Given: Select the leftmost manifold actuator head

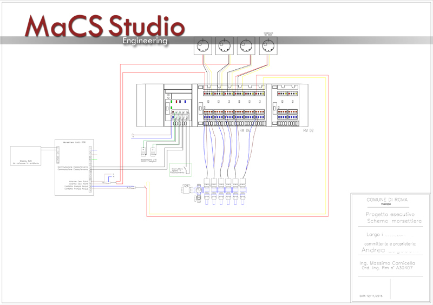Looking at the screenshot, I should coord(207,182).
